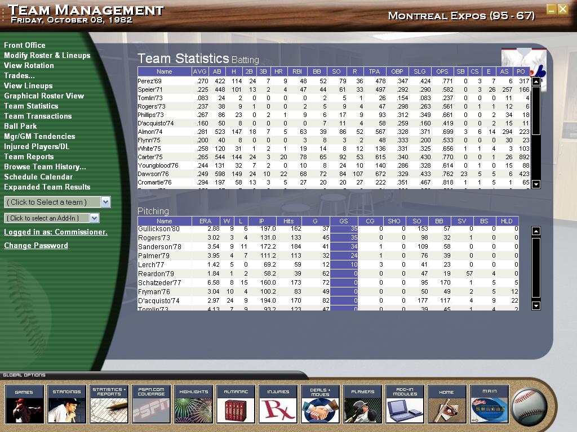
Task: Open the Almanac books icon
Action: [236, 404]
